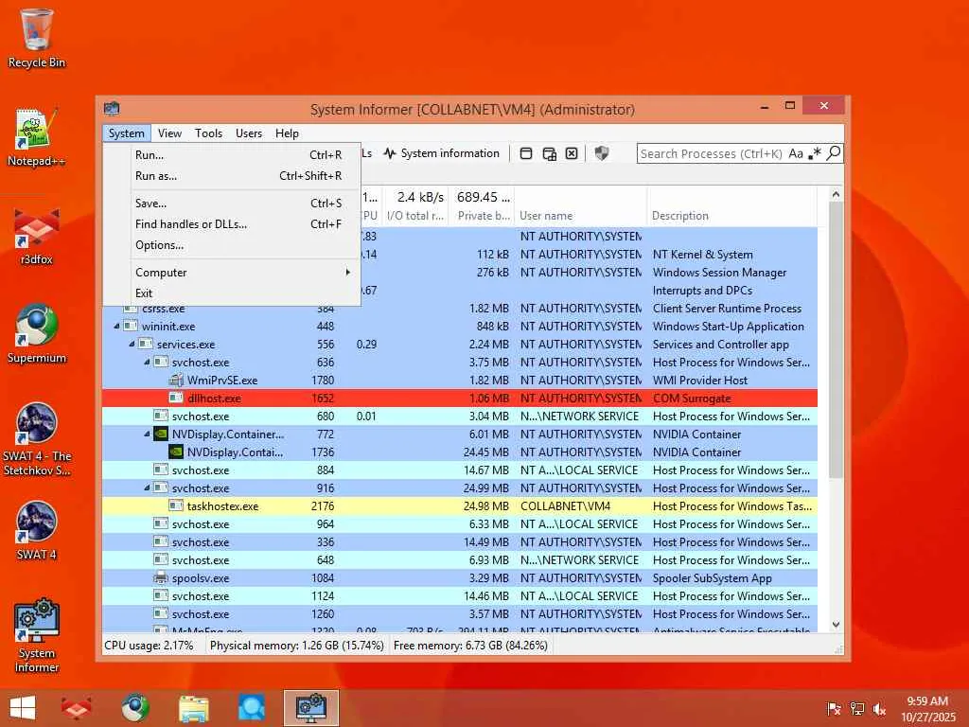Toggle case-sensitive search (Aa)
The height and width of the screenshot is (727, 969).
[796, 153]
